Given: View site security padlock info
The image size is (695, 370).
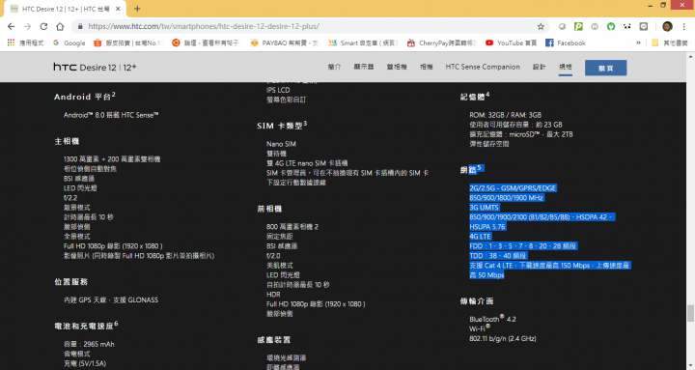Looking at the screenshot, I should click(80, 27).
